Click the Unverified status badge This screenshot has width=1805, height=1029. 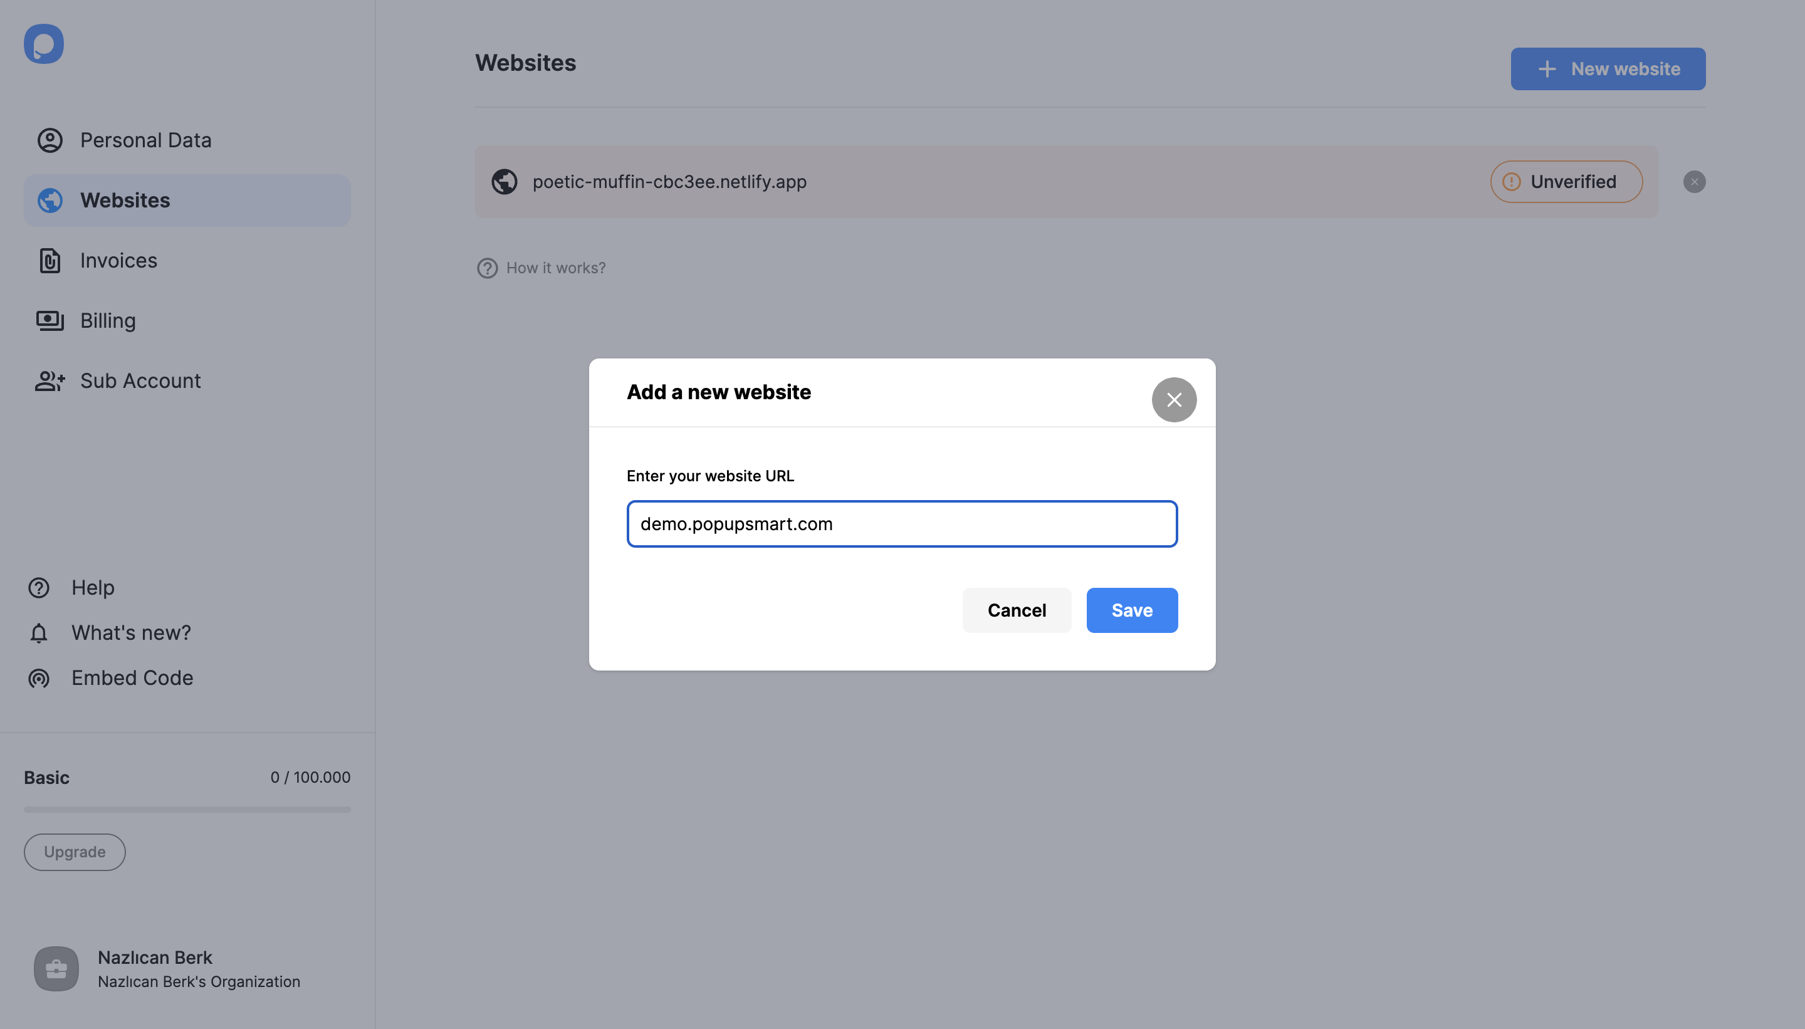1567,181
